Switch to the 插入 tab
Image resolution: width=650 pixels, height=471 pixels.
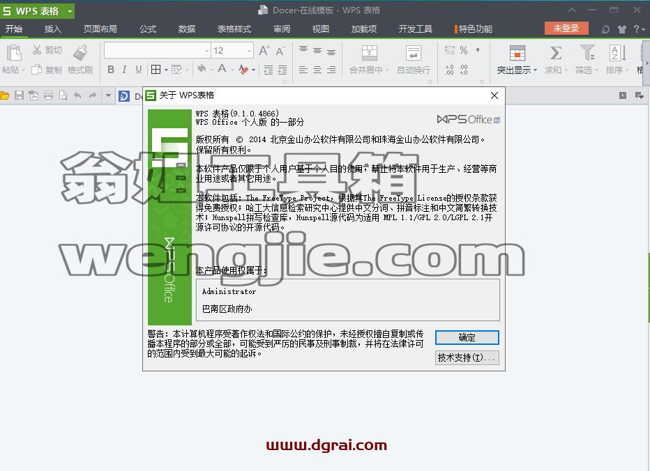coord(52,29)
